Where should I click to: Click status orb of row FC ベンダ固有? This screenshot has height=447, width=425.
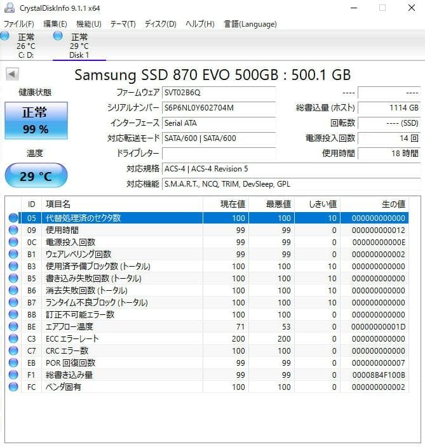coord(13,387)
